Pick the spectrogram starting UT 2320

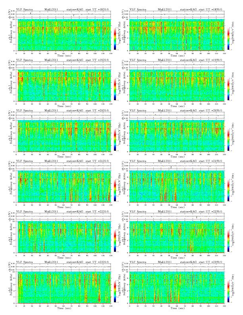click(x=64, y=288)
